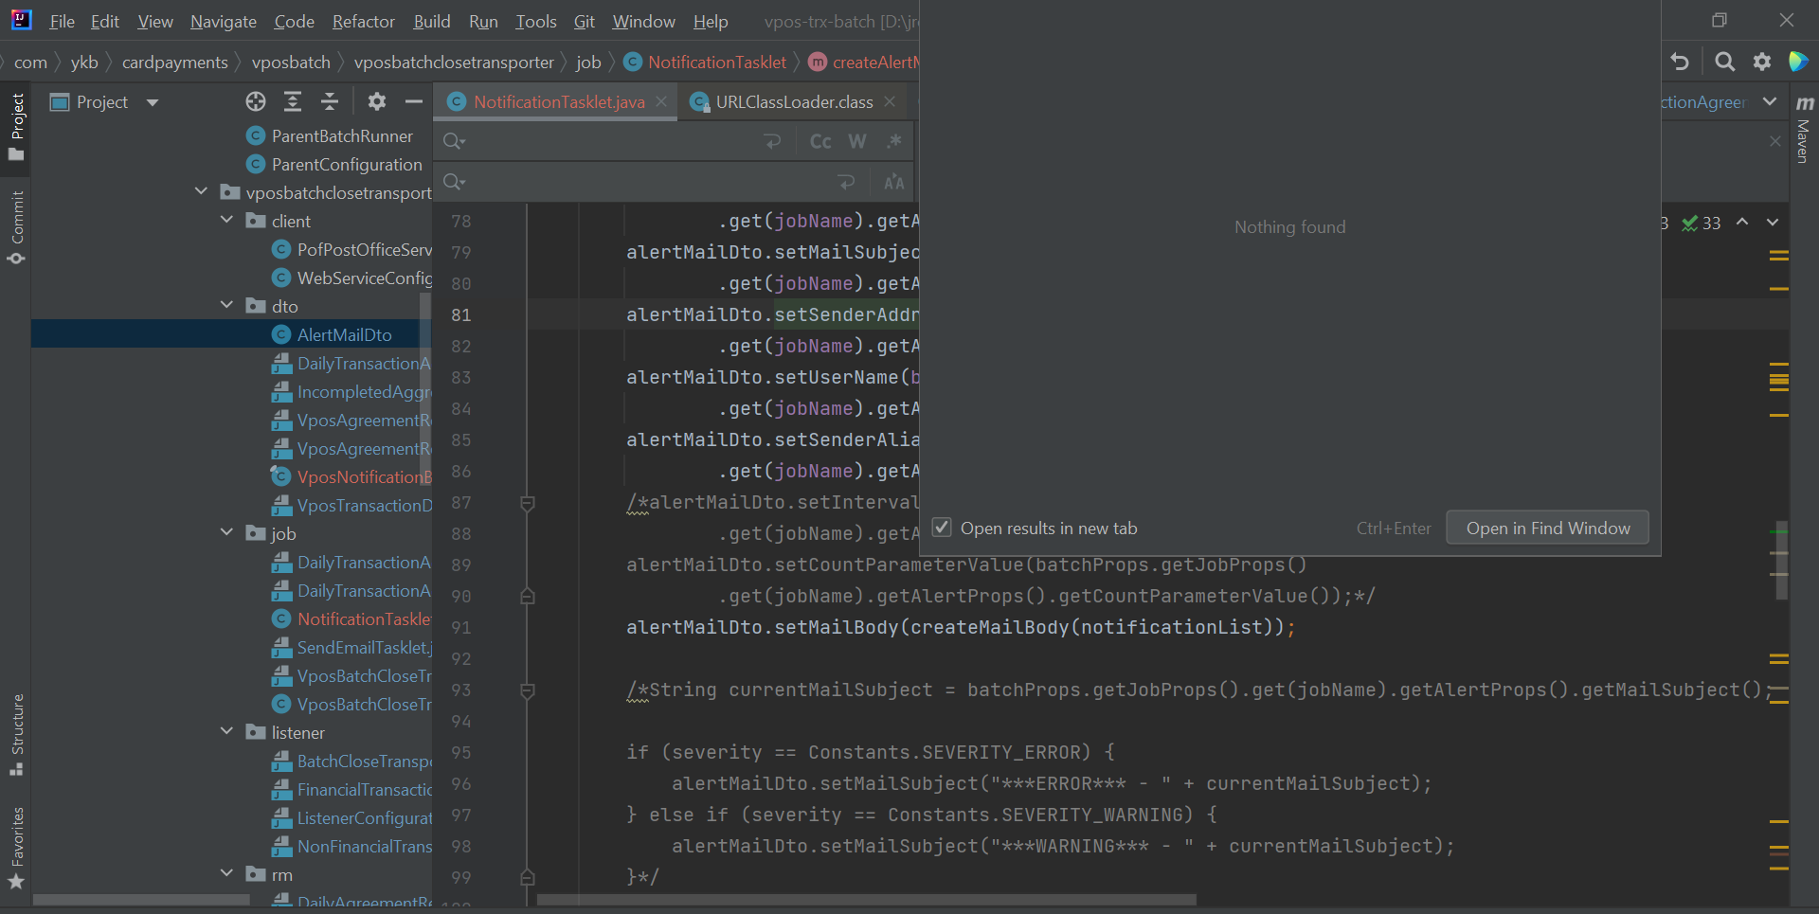The height and width of the screenshot is (914, 1819).
Task: Click the createAlert method breadcrumb
Action: tap(864, 62)
